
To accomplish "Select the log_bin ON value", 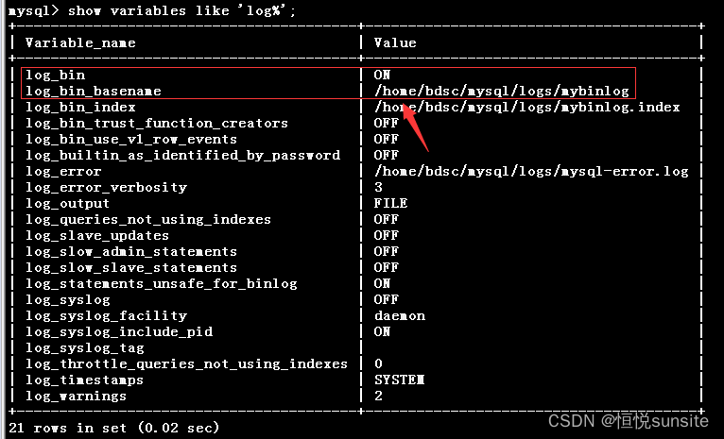I will 382,75.
